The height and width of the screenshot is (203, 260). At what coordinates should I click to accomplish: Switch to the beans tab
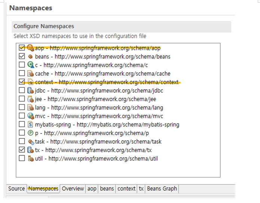pyautogui.click(x=107, y=188)
